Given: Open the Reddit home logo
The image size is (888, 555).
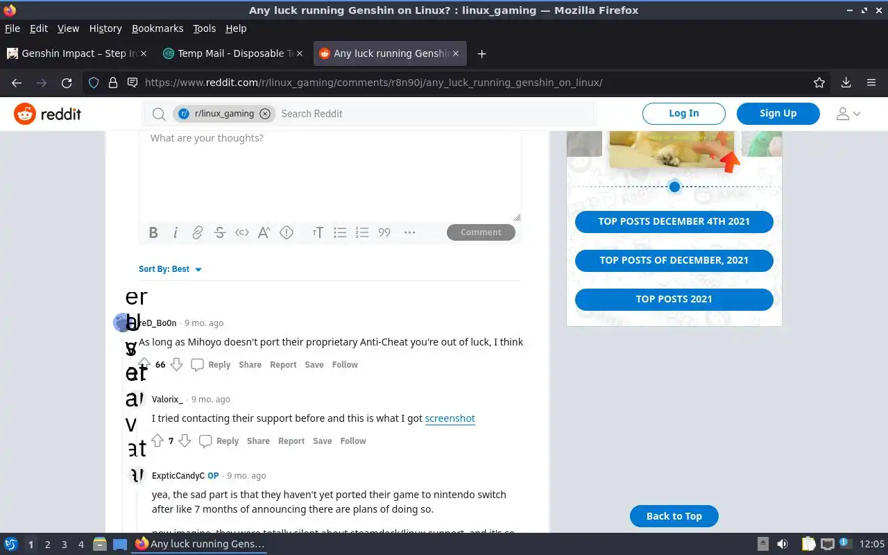Looking at the screenshot, I should 48,114.
